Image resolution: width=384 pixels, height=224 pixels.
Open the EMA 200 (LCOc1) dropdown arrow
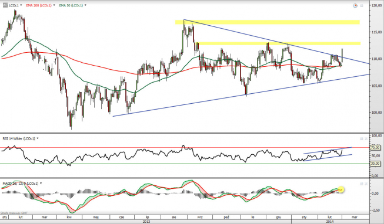coord(54,5)
